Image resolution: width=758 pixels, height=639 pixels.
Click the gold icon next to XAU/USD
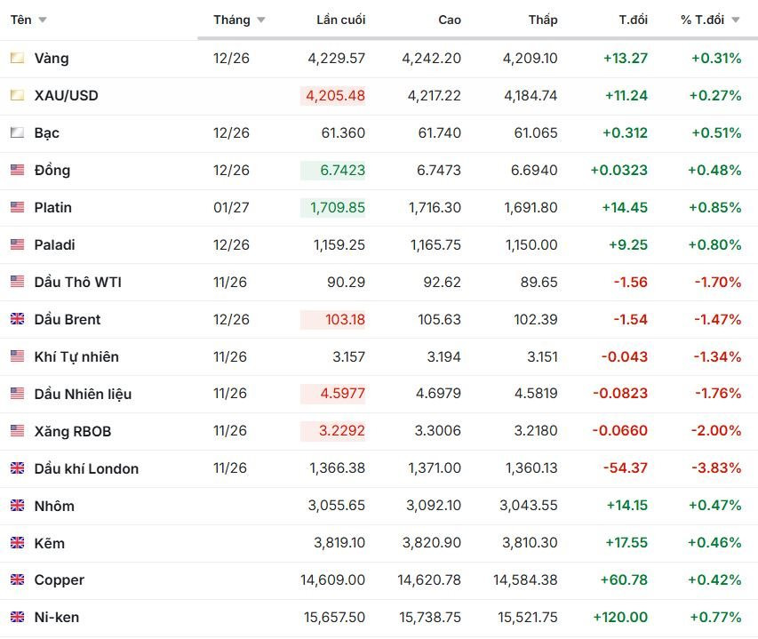[x=18, y=95]
